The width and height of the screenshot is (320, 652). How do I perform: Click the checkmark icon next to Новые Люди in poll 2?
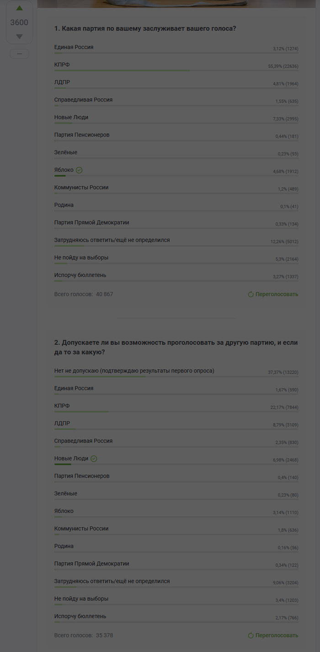coord(94,459)
